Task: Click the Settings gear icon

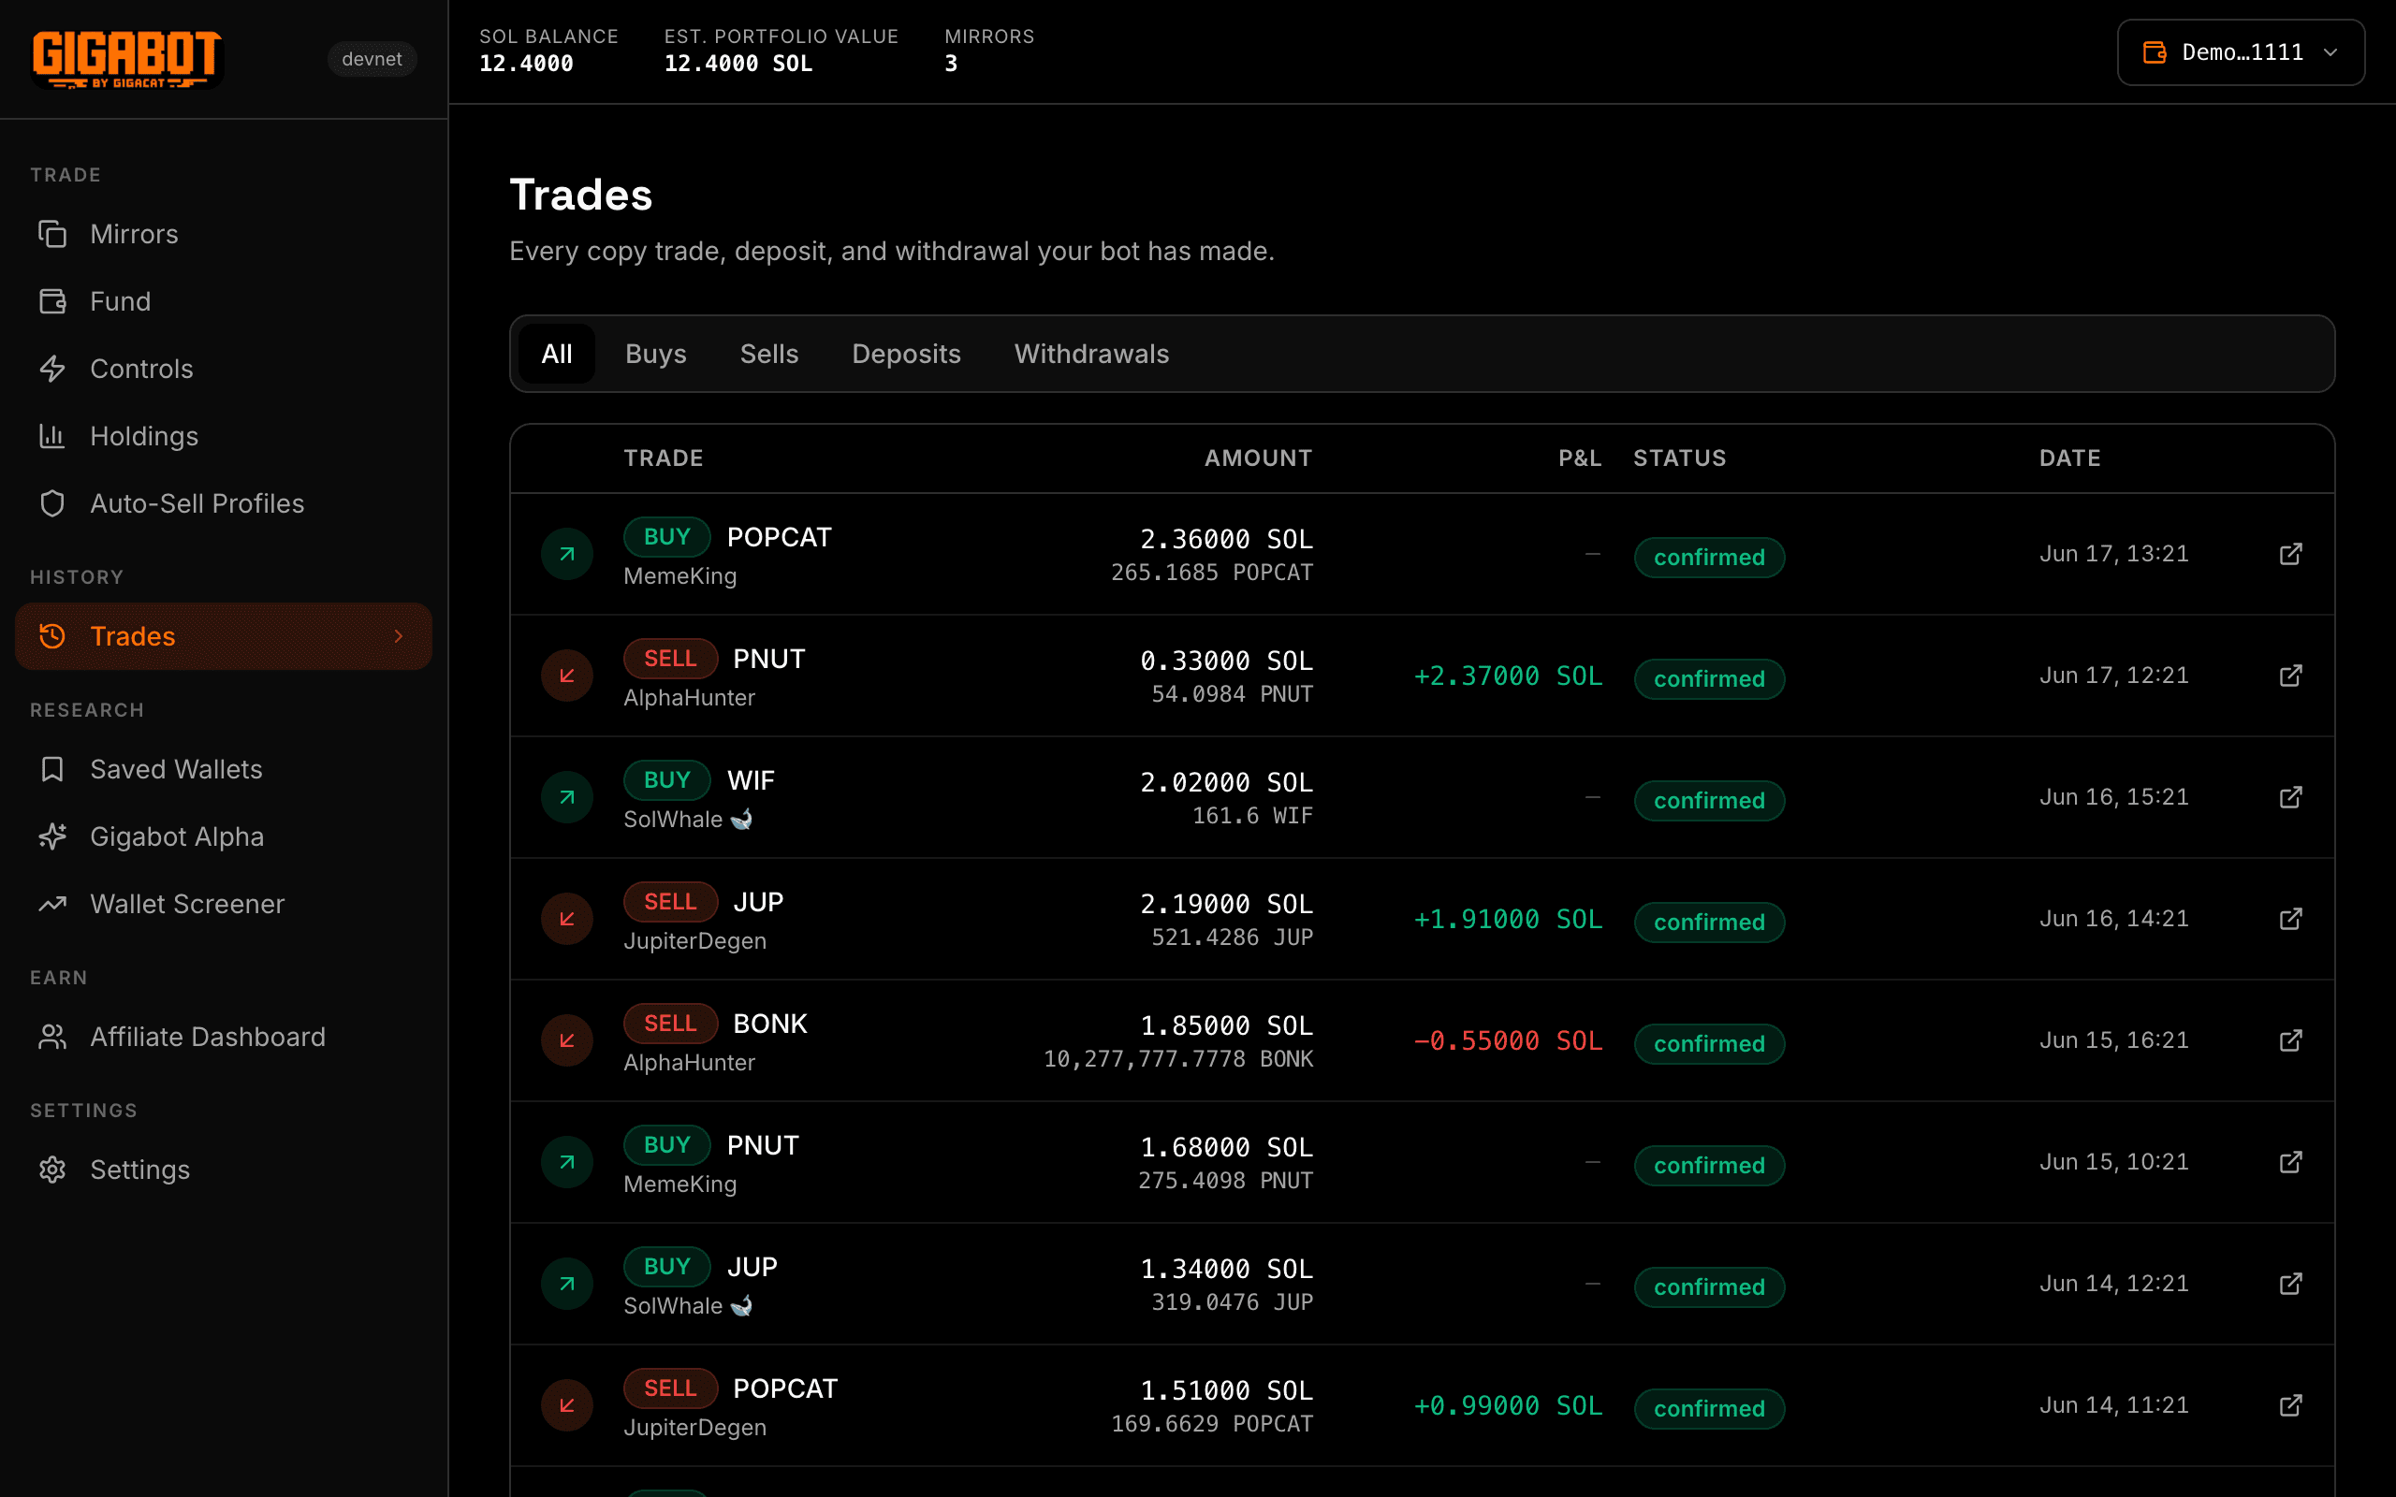Action: 52,1170
